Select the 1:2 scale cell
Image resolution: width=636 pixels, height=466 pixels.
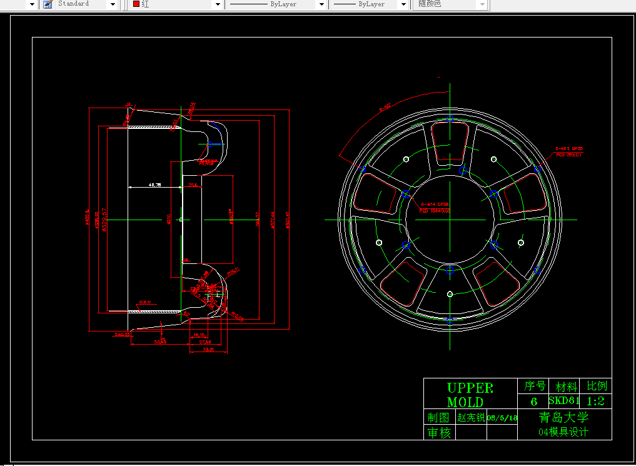(595, 401)
